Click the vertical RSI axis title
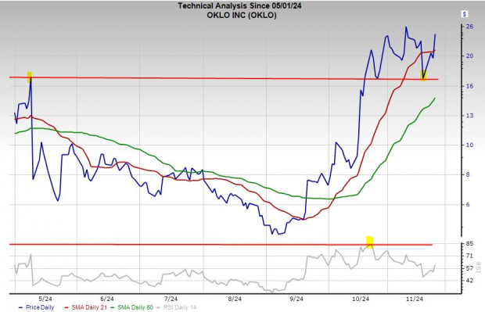The width and height of the screenshot is (485, 312). pyautogui.click(x=479, y=267)
